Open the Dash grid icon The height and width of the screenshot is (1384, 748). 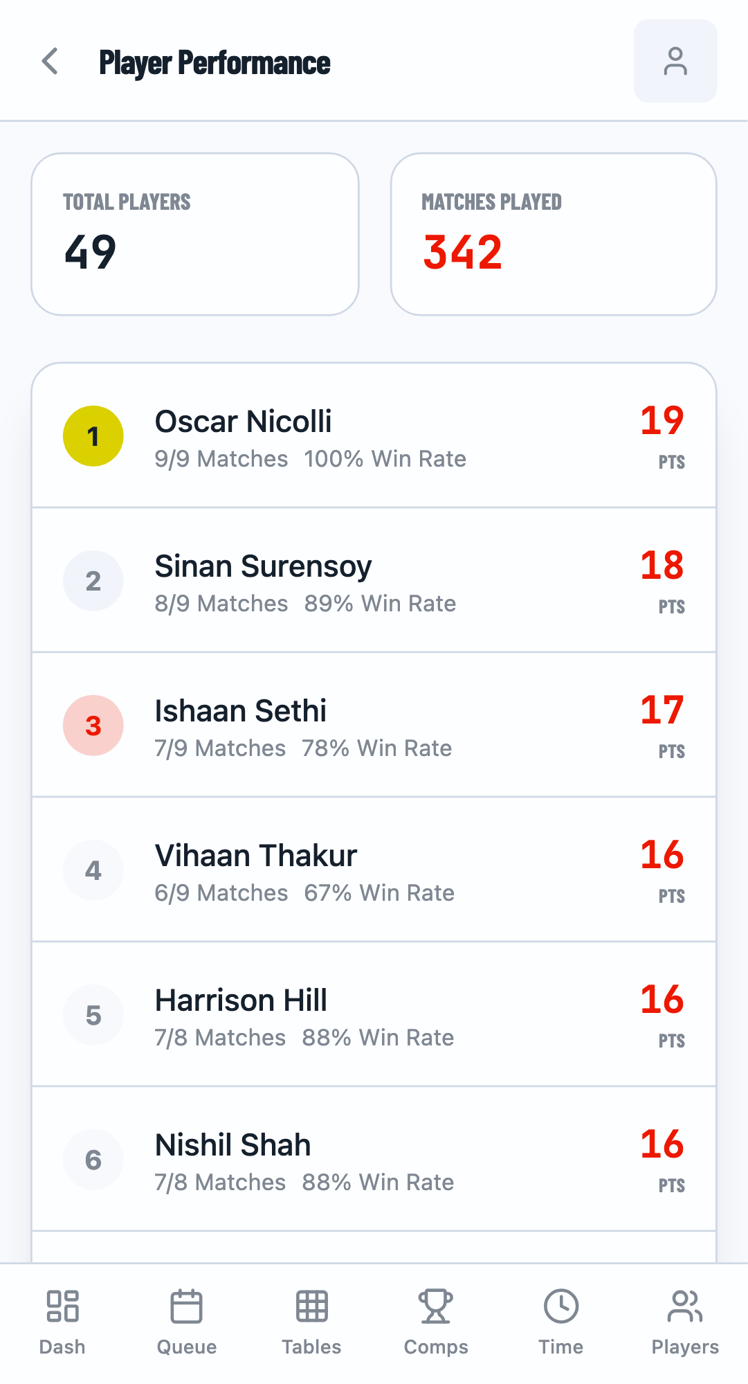click(62, 1306)
